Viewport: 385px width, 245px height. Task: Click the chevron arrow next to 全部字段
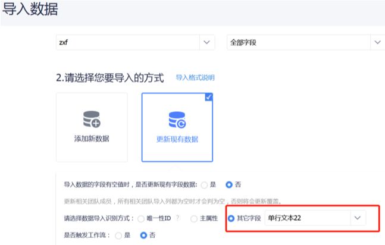tap(377, 42)
